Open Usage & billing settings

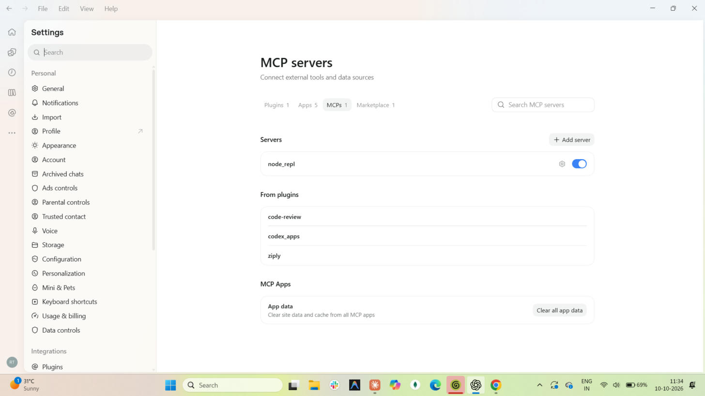90,316
